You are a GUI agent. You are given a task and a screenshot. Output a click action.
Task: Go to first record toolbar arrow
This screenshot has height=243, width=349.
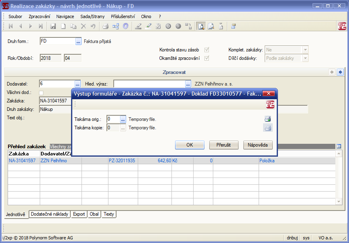tap(10, 26)
